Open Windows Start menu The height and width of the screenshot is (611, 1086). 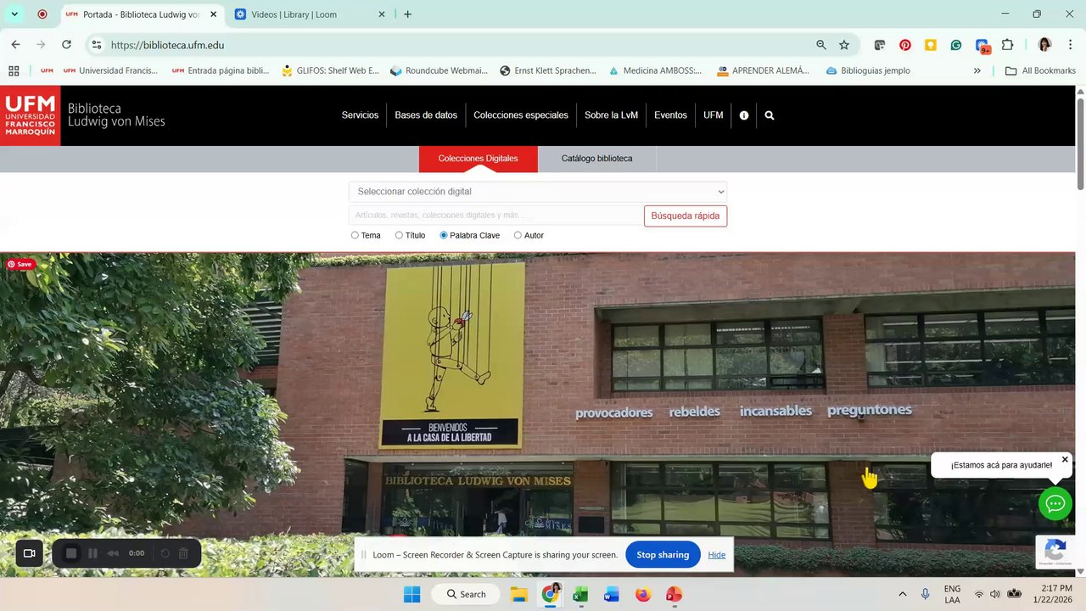(411, 594)
